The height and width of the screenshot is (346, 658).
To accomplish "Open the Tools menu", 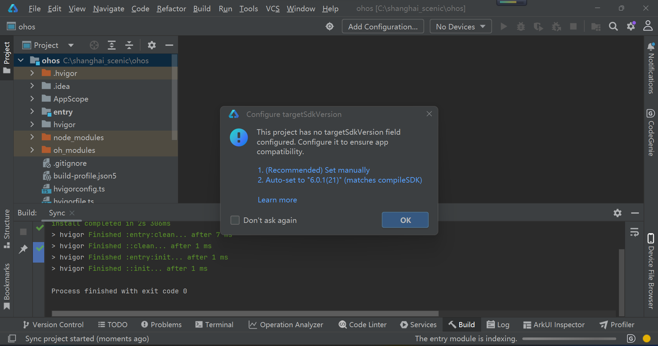I will tap(248, 9).
